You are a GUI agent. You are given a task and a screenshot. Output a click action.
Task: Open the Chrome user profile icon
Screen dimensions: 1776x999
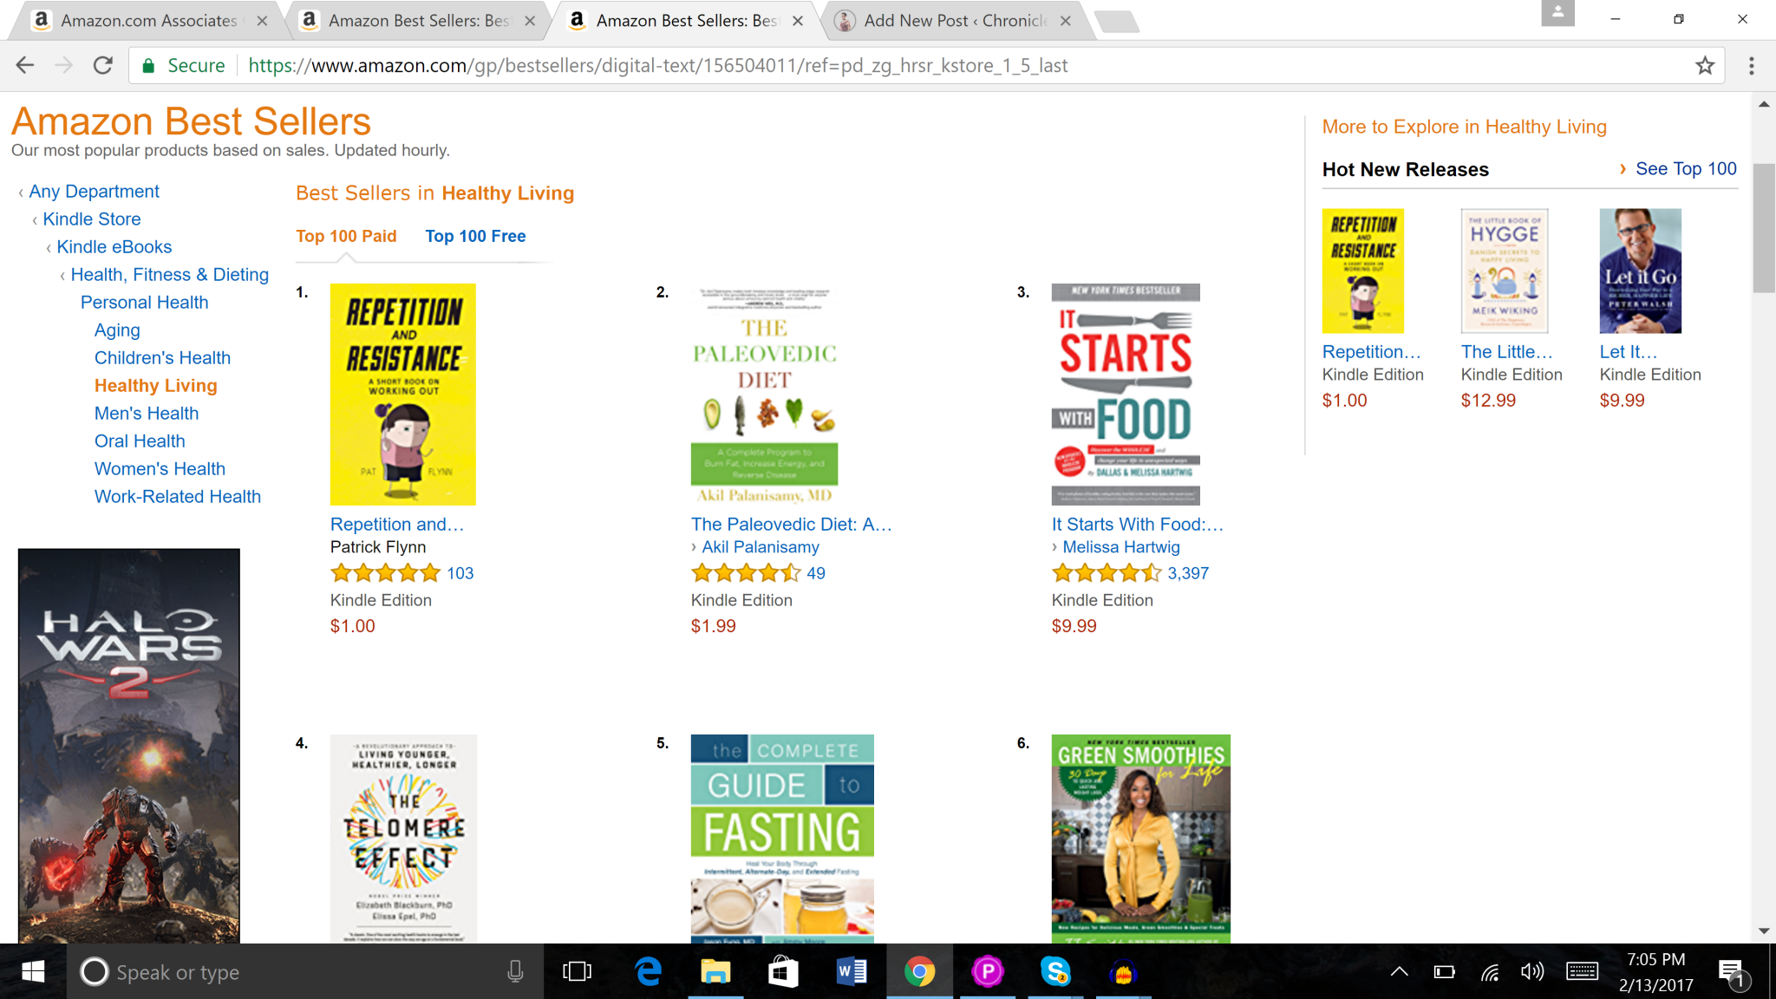1557,13
